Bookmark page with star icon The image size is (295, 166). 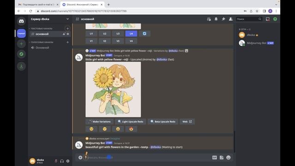tap(257, 11)
